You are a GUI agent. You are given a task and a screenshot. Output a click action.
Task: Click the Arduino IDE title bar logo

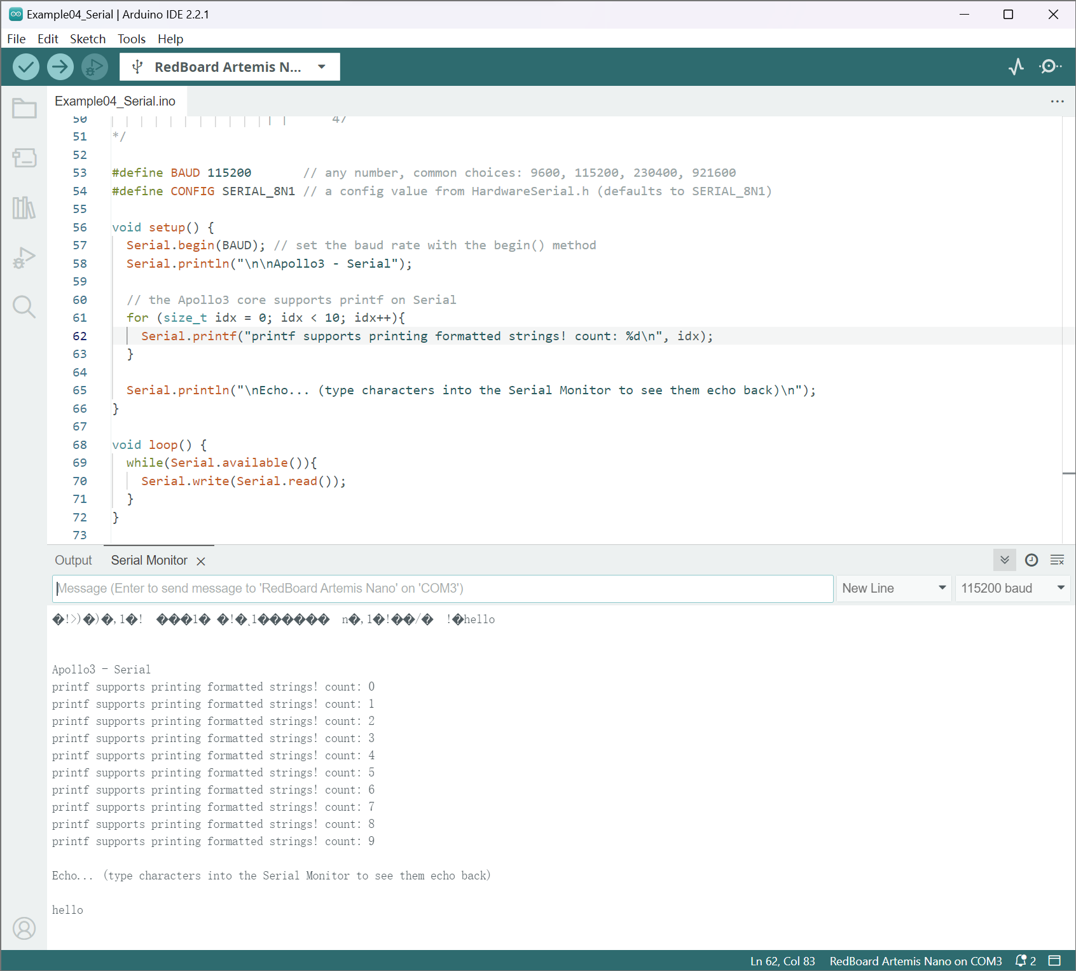pyautogui.click(x=16, y=14)
